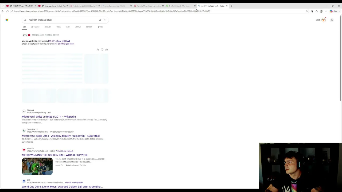The width and height of the screenshot is (342, 192).
Task: Close the porsche macan gts tab
Action: (x=131, y=6)
